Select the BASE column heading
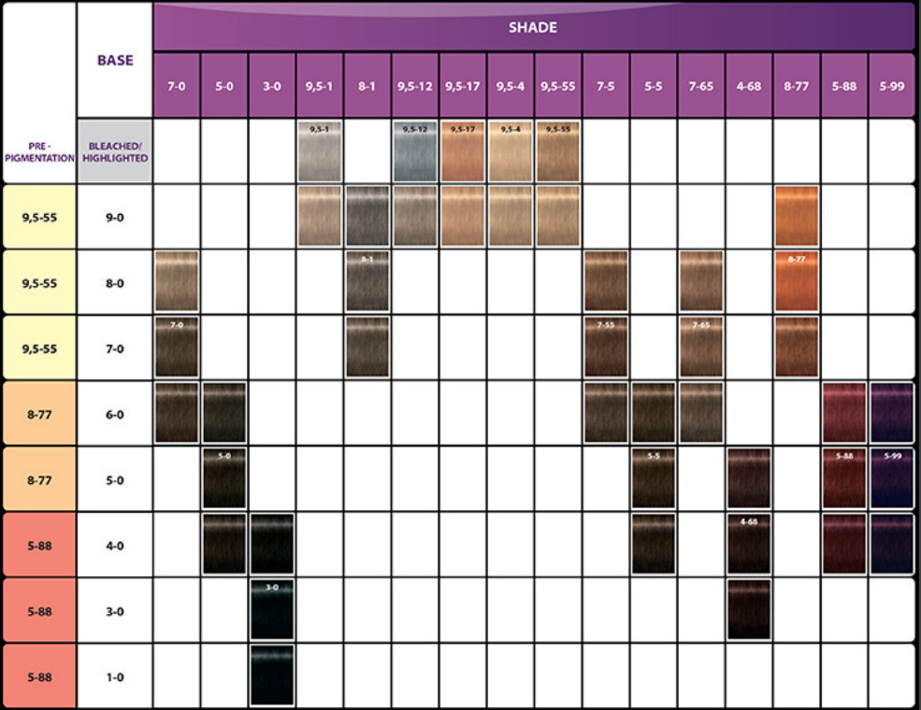The image size is (921, 710). point(115,60)
